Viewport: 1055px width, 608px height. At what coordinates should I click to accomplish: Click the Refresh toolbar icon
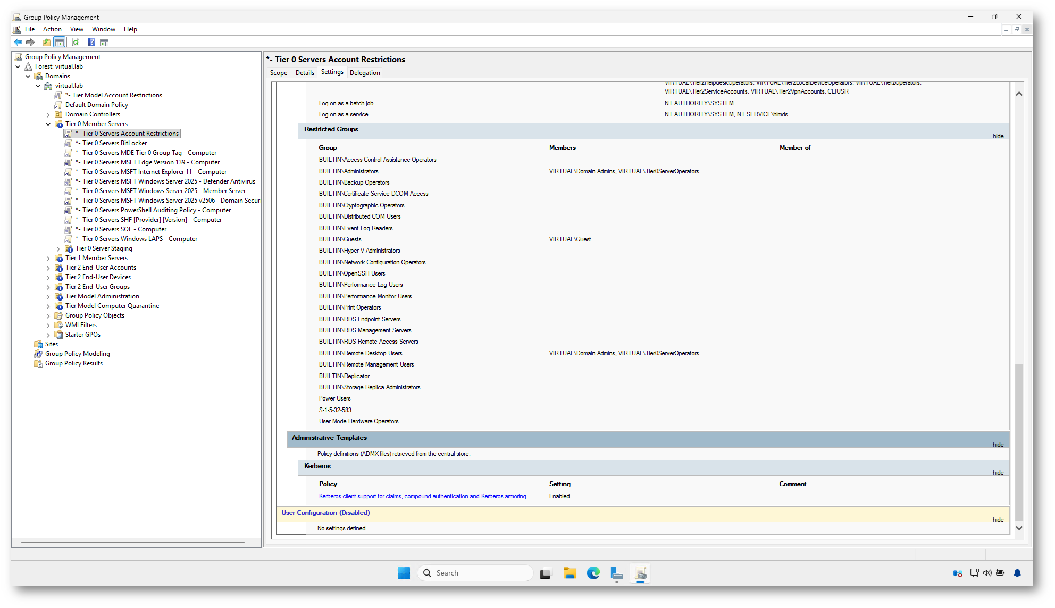click(76, 43)
